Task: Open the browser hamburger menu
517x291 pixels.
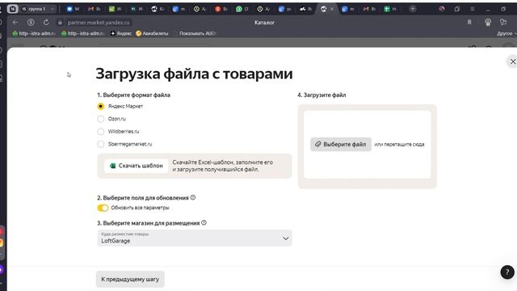Action: (x=473, y=9)
